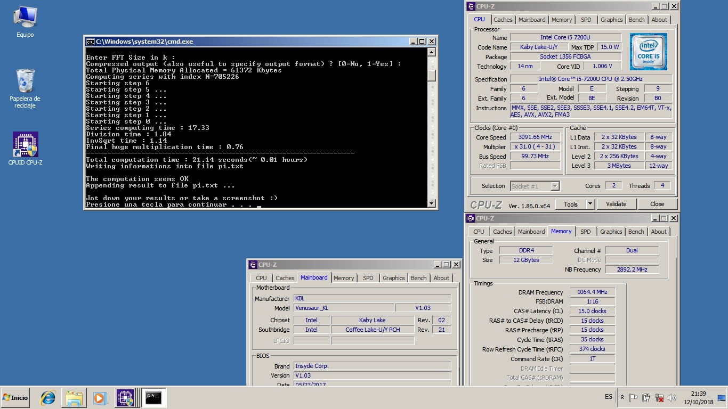Viewport: 728px width, 409px height.
Task: Open the cmd.exe title bar system icon
Action: point(91,42)
